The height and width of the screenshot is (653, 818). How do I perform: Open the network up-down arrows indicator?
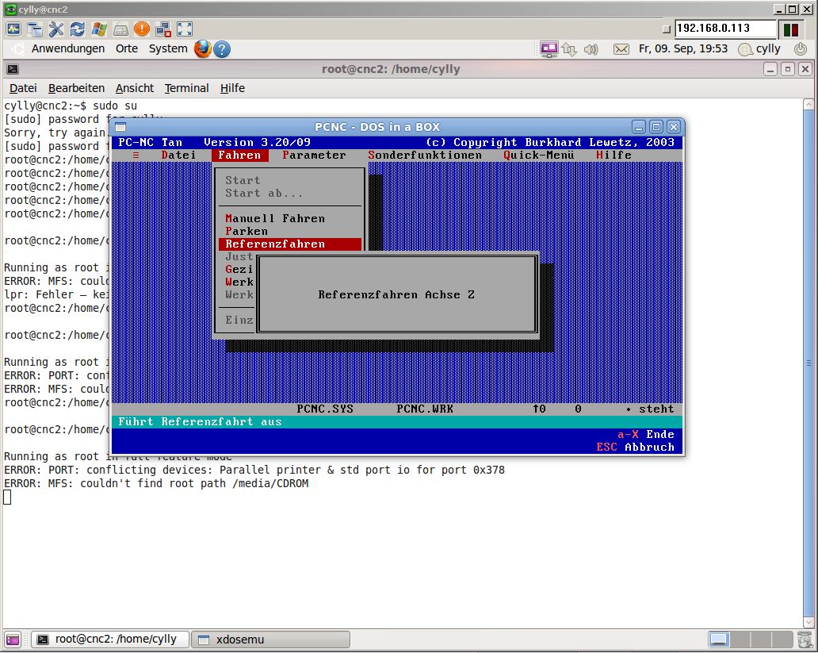(x=569, y=50)
